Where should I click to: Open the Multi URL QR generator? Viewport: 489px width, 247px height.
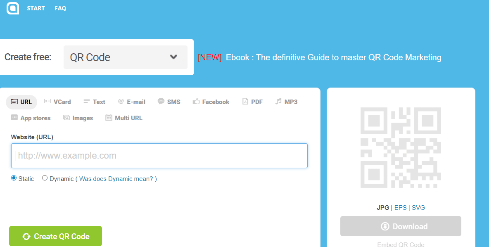pos(123,118)
